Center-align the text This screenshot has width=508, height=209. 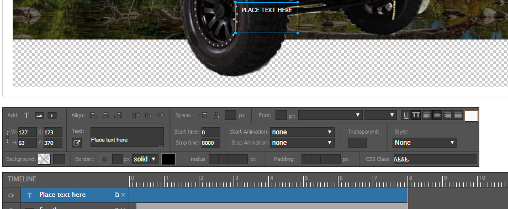click(x=437, y=115)
